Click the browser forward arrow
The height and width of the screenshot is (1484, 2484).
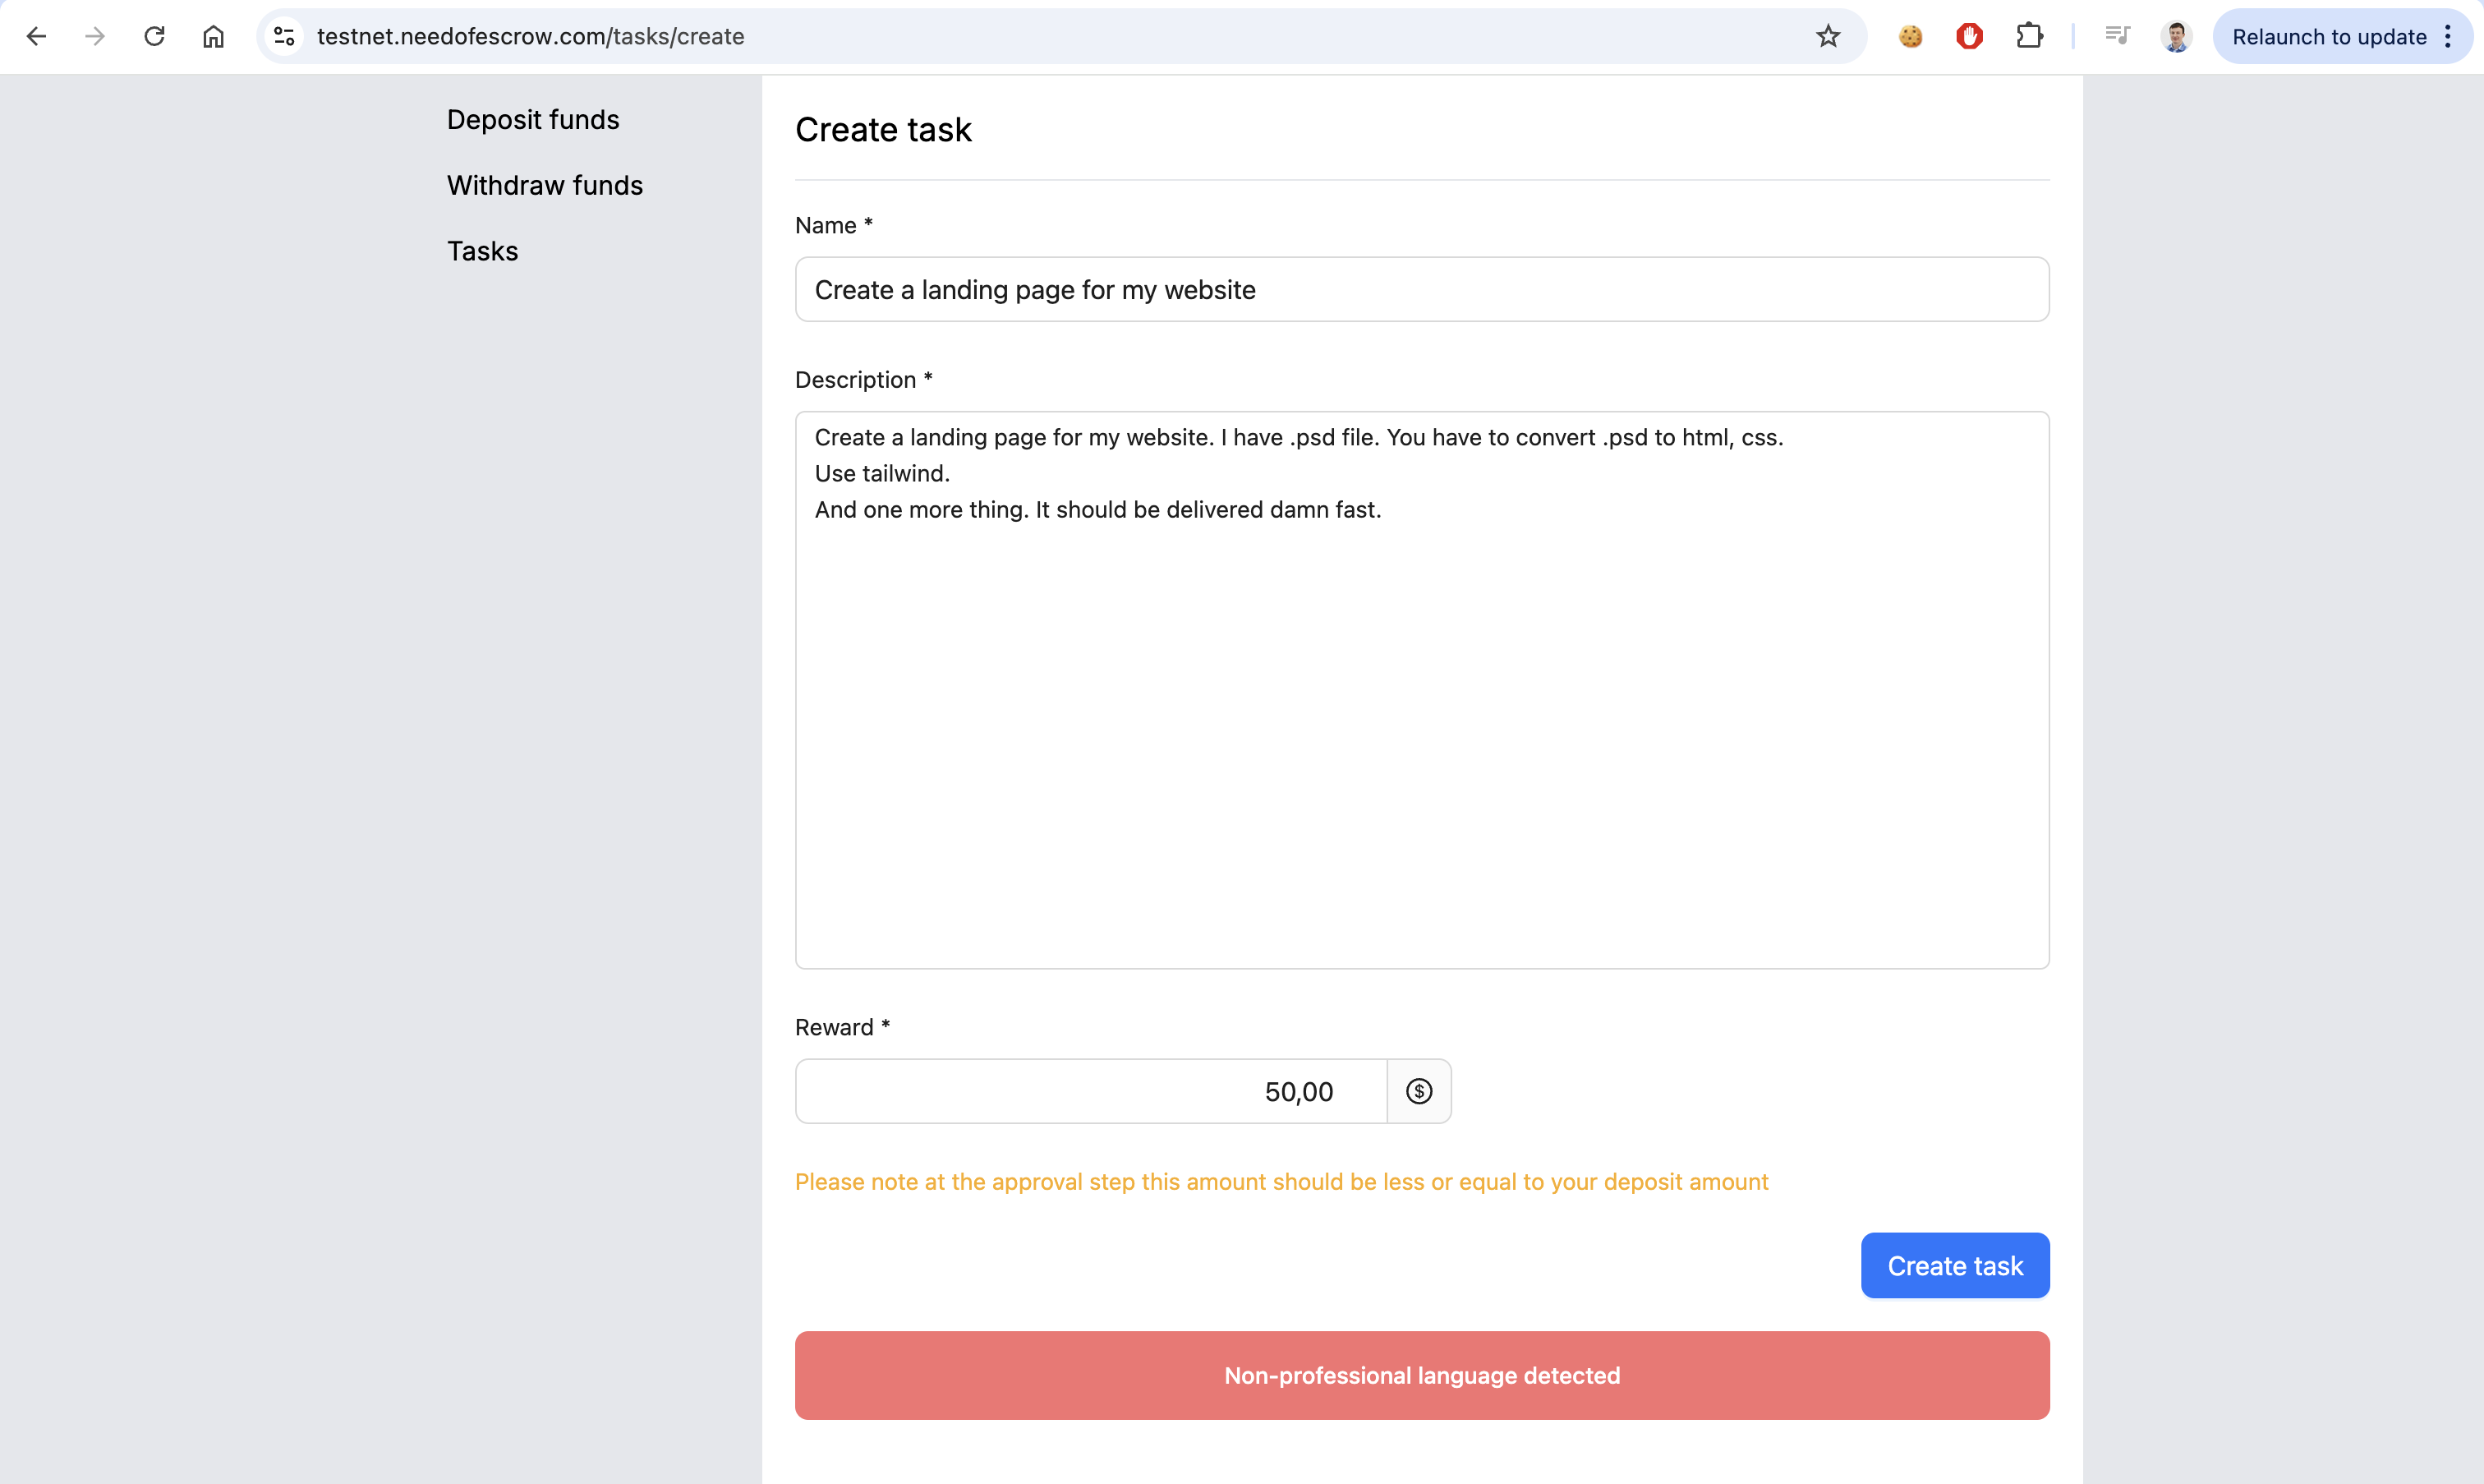[95, 37]
